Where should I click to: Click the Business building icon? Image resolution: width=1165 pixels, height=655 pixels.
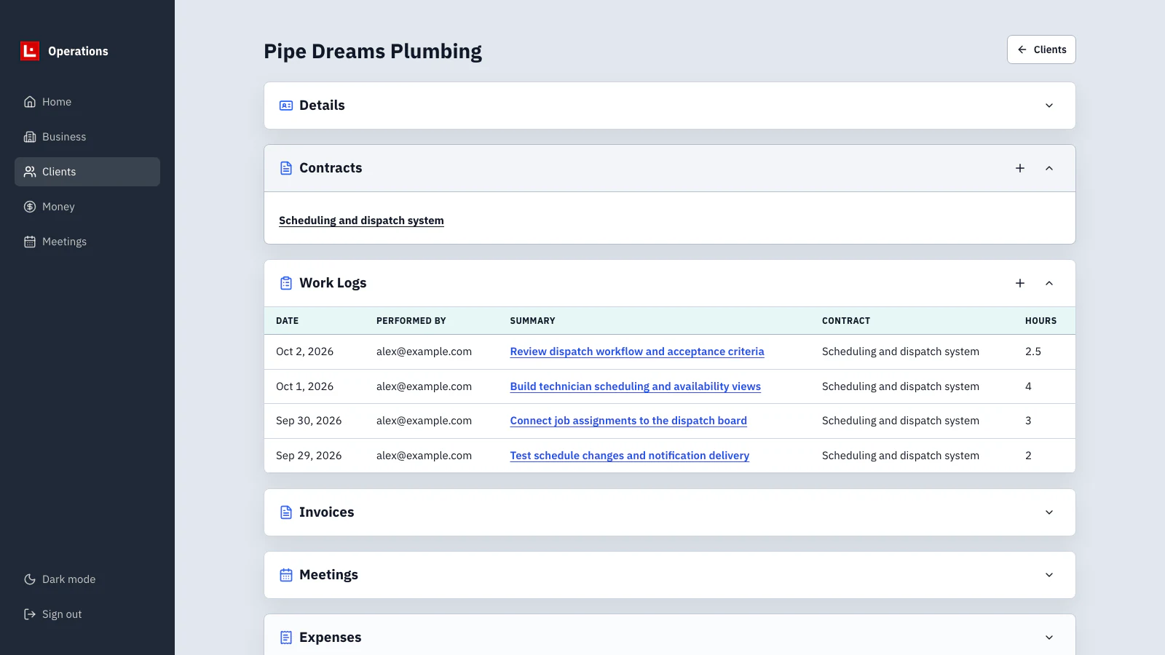[x=30, y=137]
